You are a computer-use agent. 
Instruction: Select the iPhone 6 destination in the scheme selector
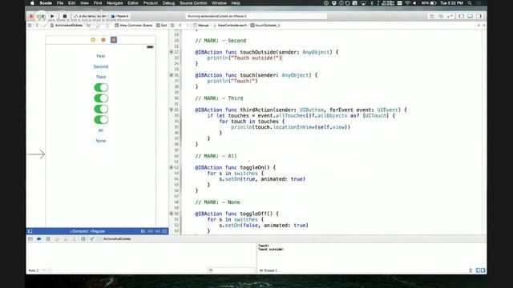[x=119, y=16]
